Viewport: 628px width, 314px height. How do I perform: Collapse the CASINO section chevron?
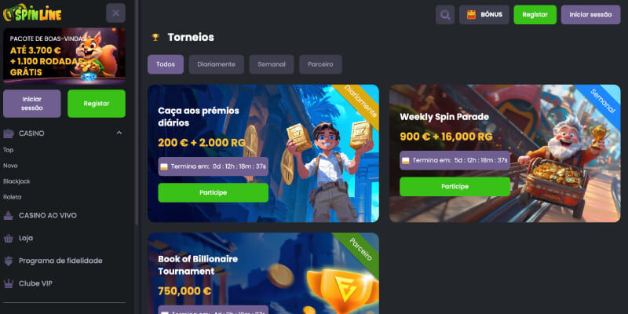[119, 133]
